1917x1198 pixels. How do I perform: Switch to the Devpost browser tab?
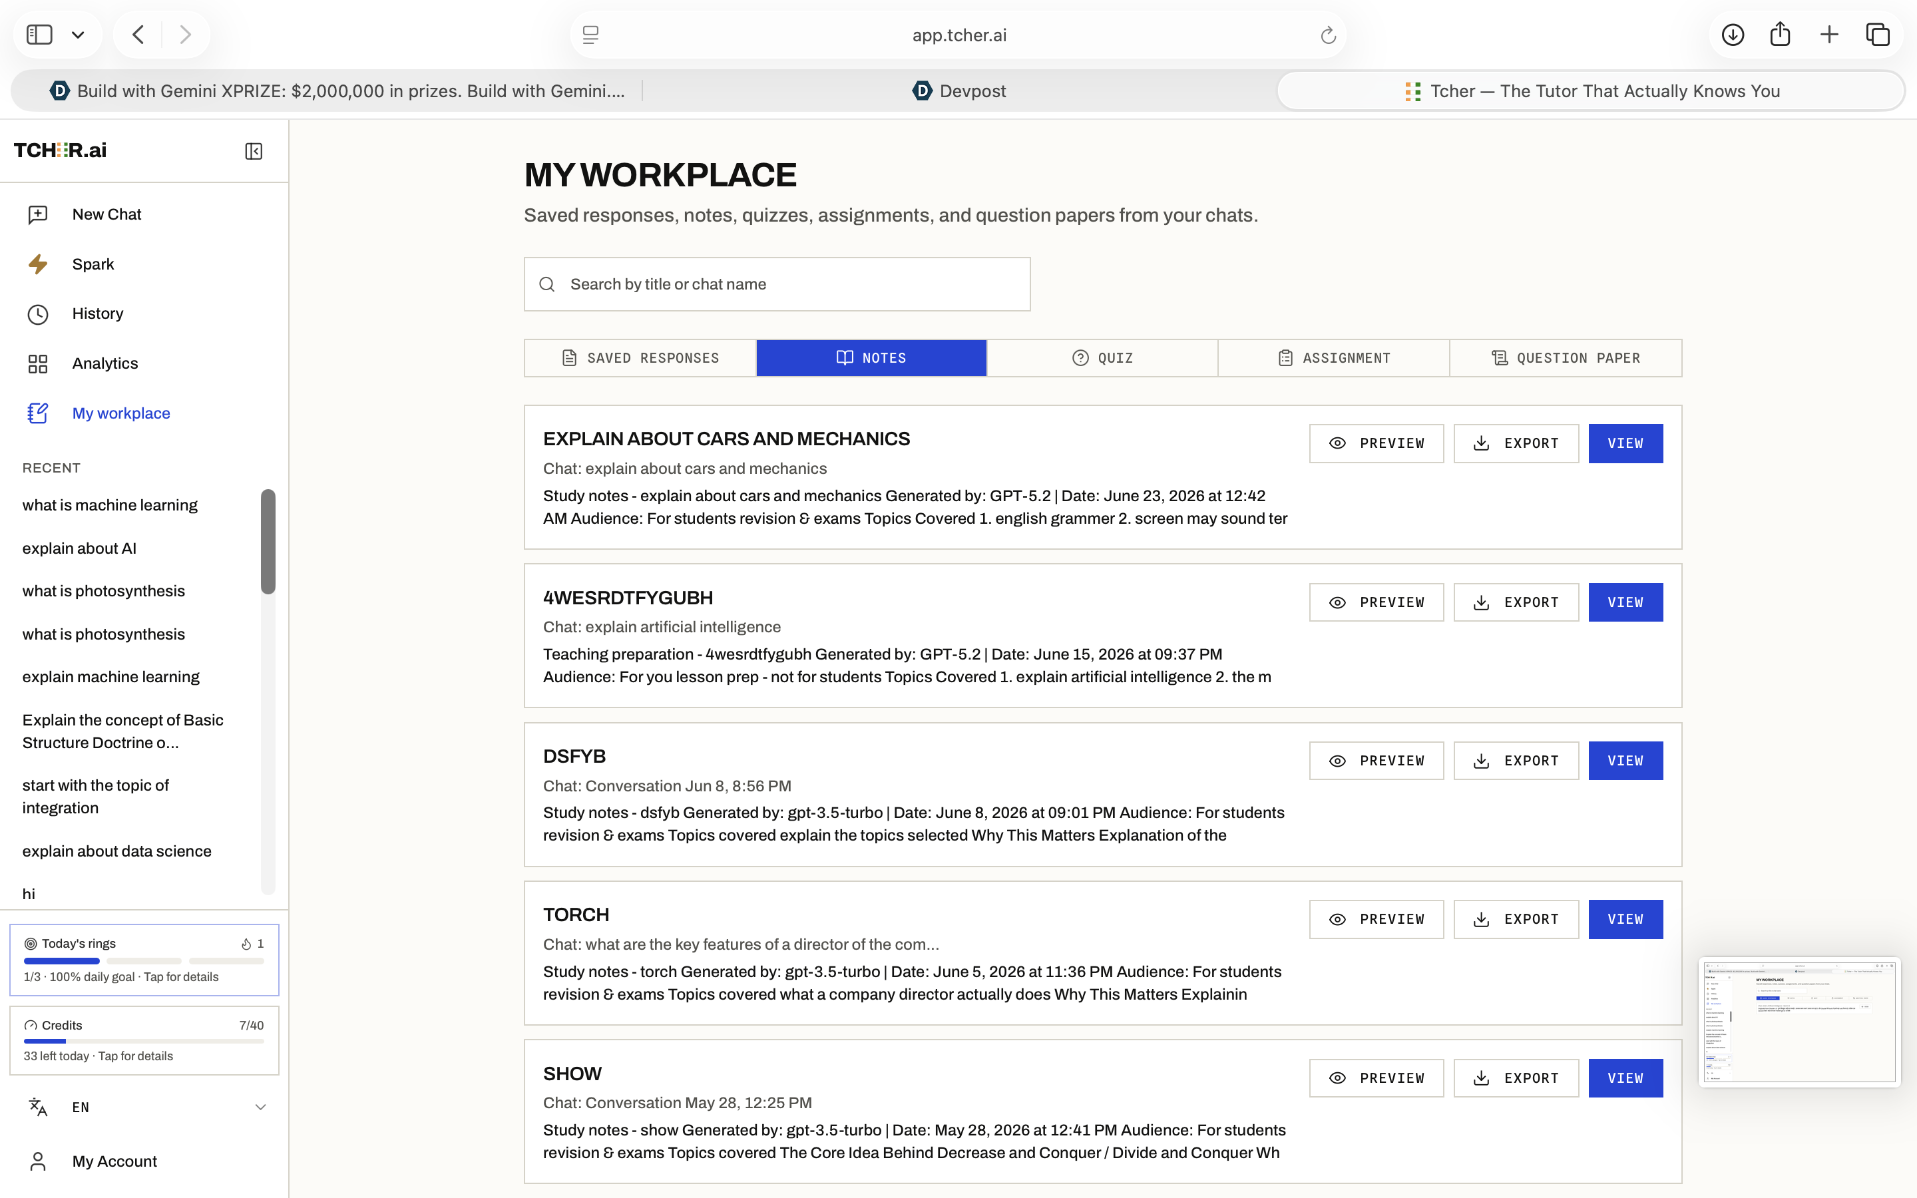(959, 91)
